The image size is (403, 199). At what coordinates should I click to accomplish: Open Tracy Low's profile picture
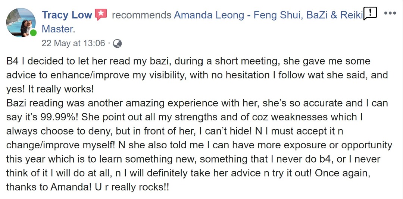(21, 23)
